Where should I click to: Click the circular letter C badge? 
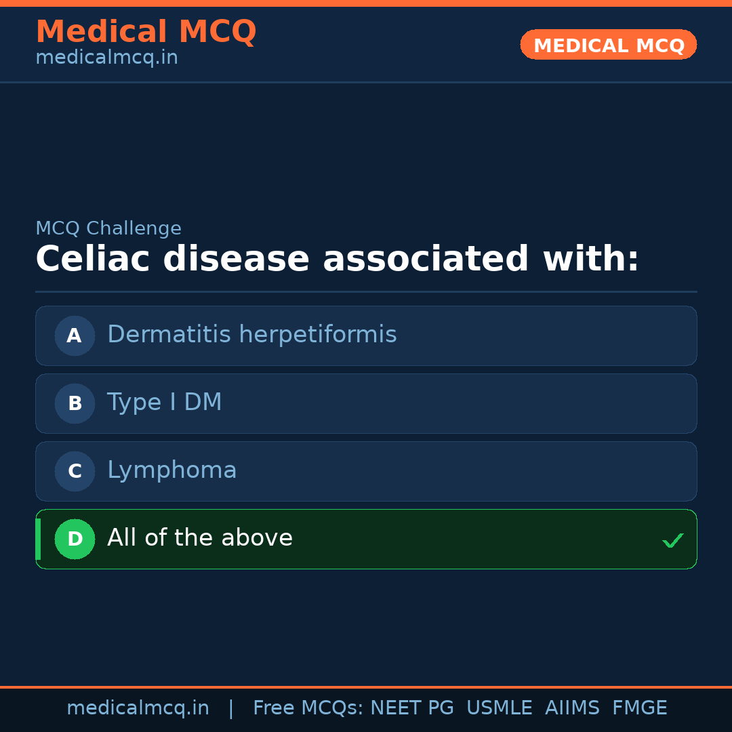click(x=75, y=471)
